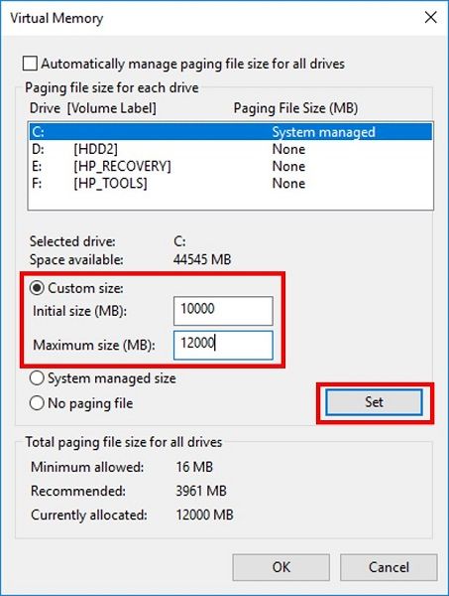Click the Maximum size (MB) input field
Image resolution: width=449 pixels, height=596 pixels.
click(223, 345)
